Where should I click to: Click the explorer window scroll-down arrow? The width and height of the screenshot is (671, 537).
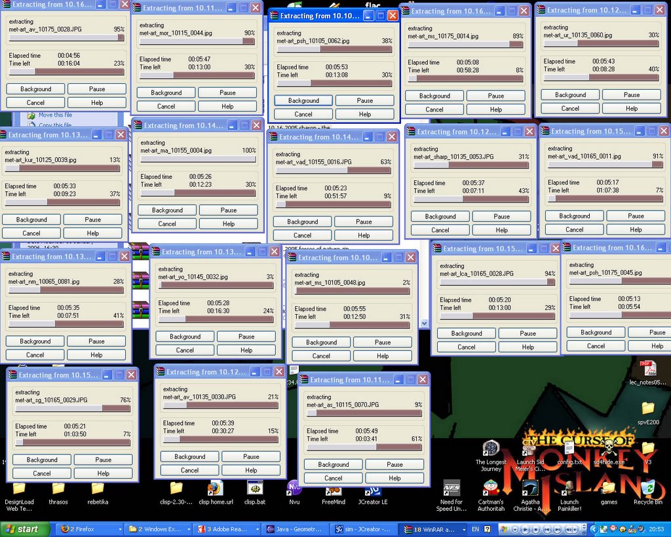point(424,323)
